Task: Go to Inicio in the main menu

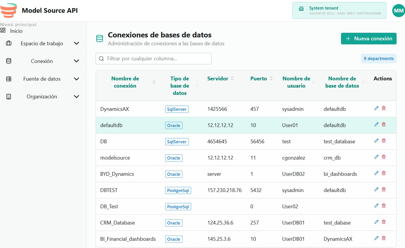Action: [x=16, y=31]
